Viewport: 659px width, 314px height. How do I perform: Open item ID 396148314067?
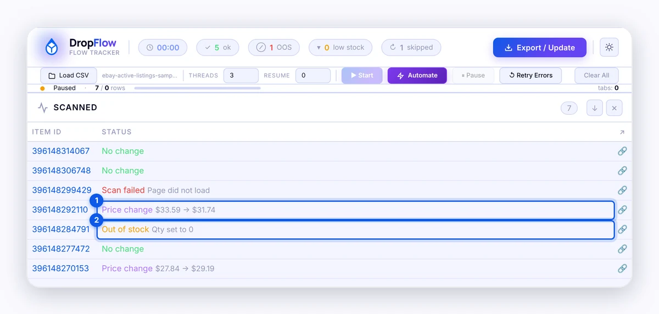61,151
